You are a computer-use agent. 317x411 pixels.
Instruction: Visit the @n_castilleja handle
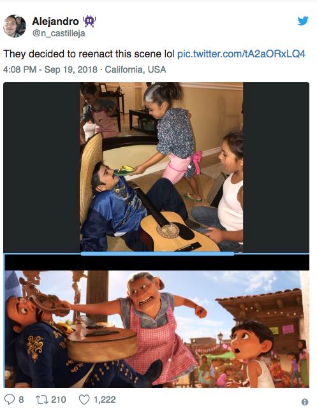coord(59,33)
